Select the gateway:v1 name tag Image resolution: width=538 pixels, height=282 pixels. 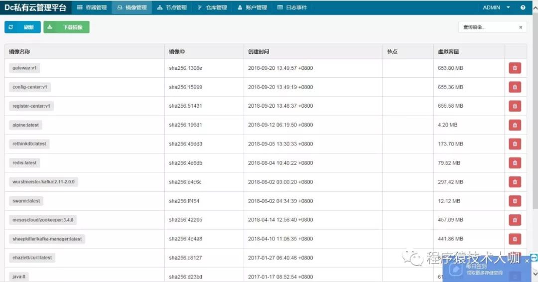tap(24, 68)
